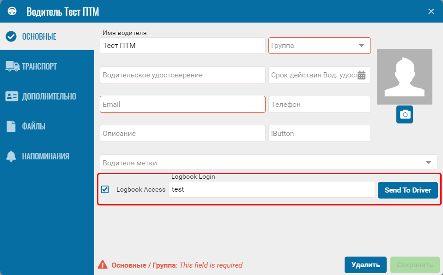Click the Удалить button

[x=365, y=265]
